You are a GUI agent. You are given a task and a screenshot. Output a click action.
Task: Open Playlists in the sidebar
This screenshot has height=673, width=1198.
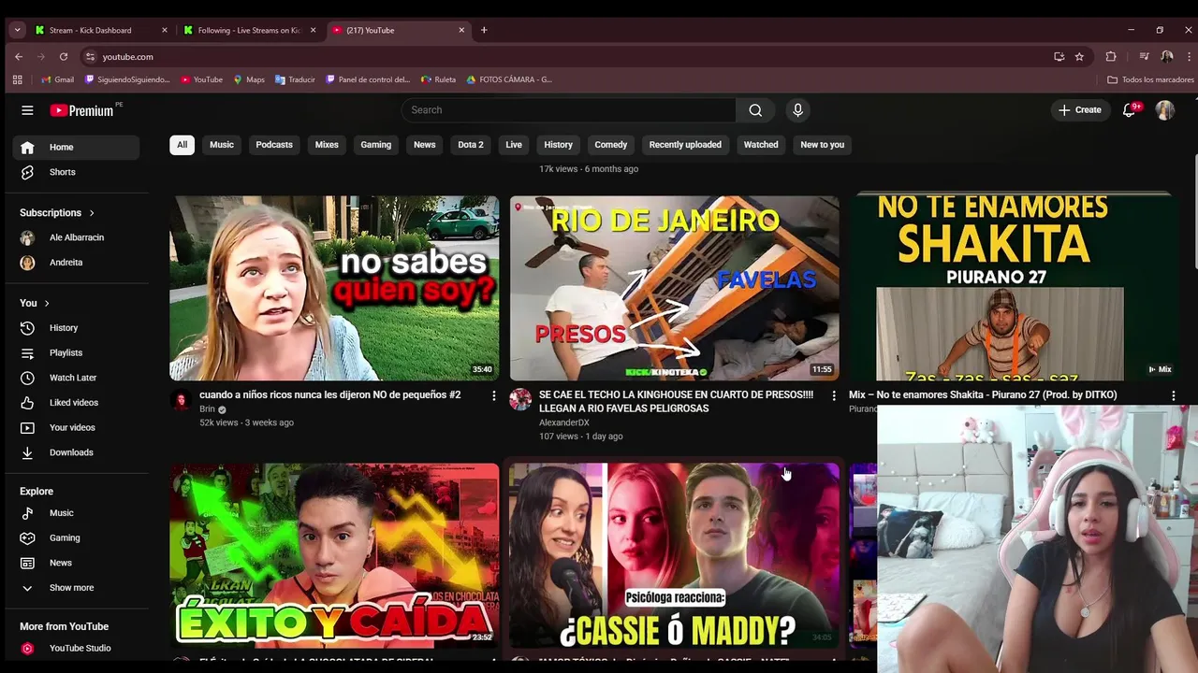pyautogui.click(x=76, y=352)
